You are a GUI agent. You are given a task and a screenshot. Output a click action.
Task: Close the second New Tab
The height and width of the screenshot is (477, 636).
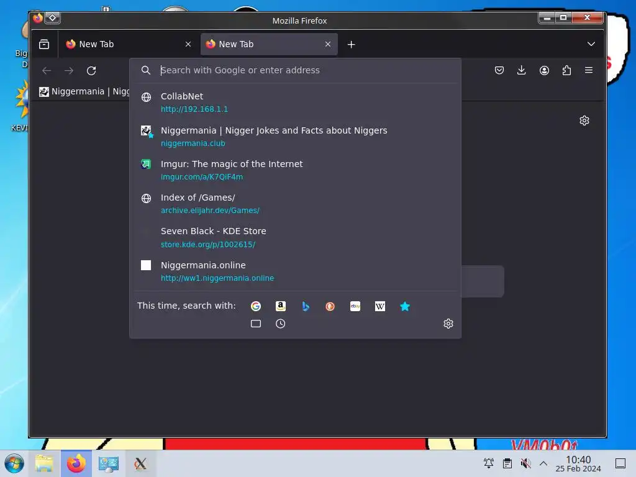point(328,44)
